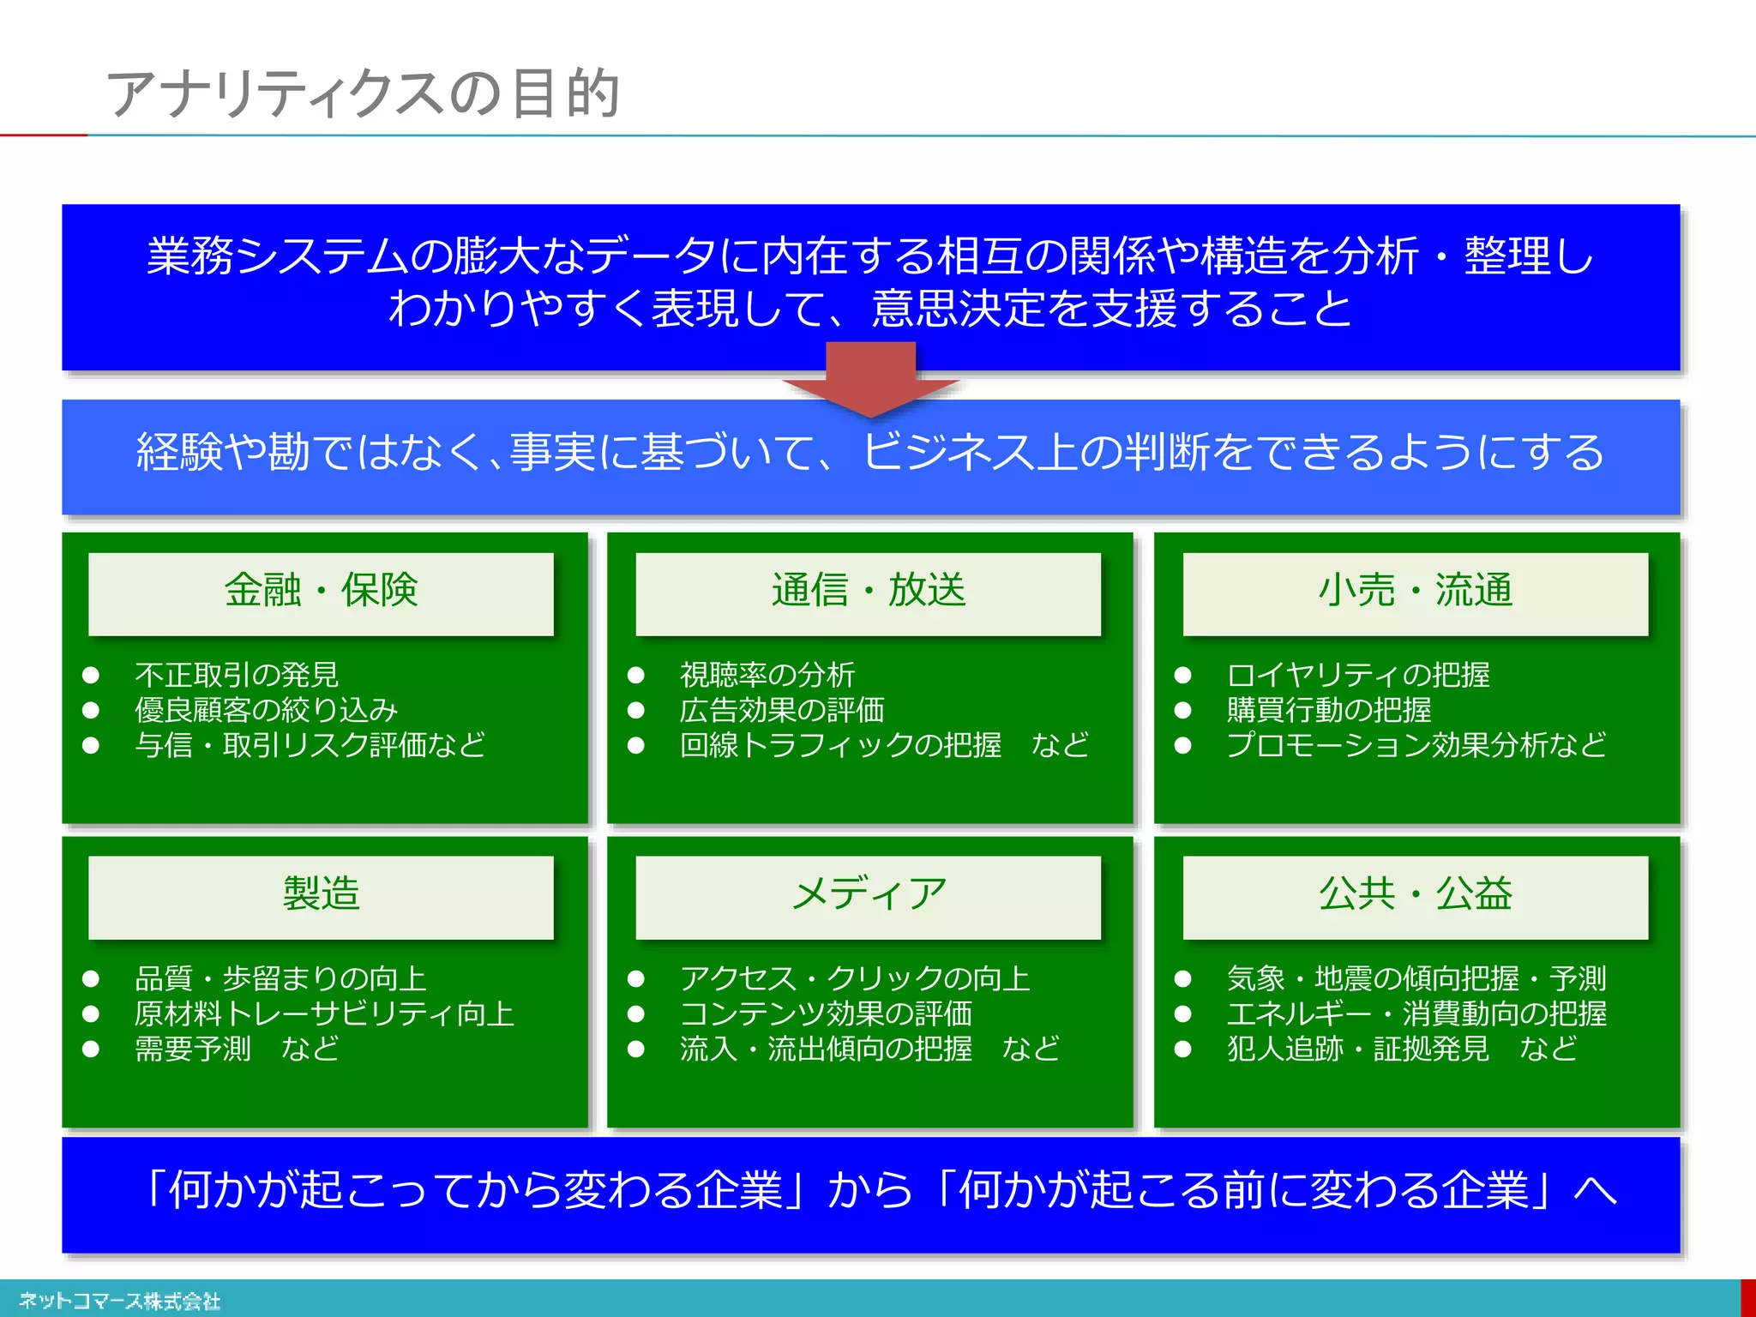Screen dimensions: 1756x1317
Task: Click the bullet 与信・取引リスク評価など
Action: tap(310, 745)
